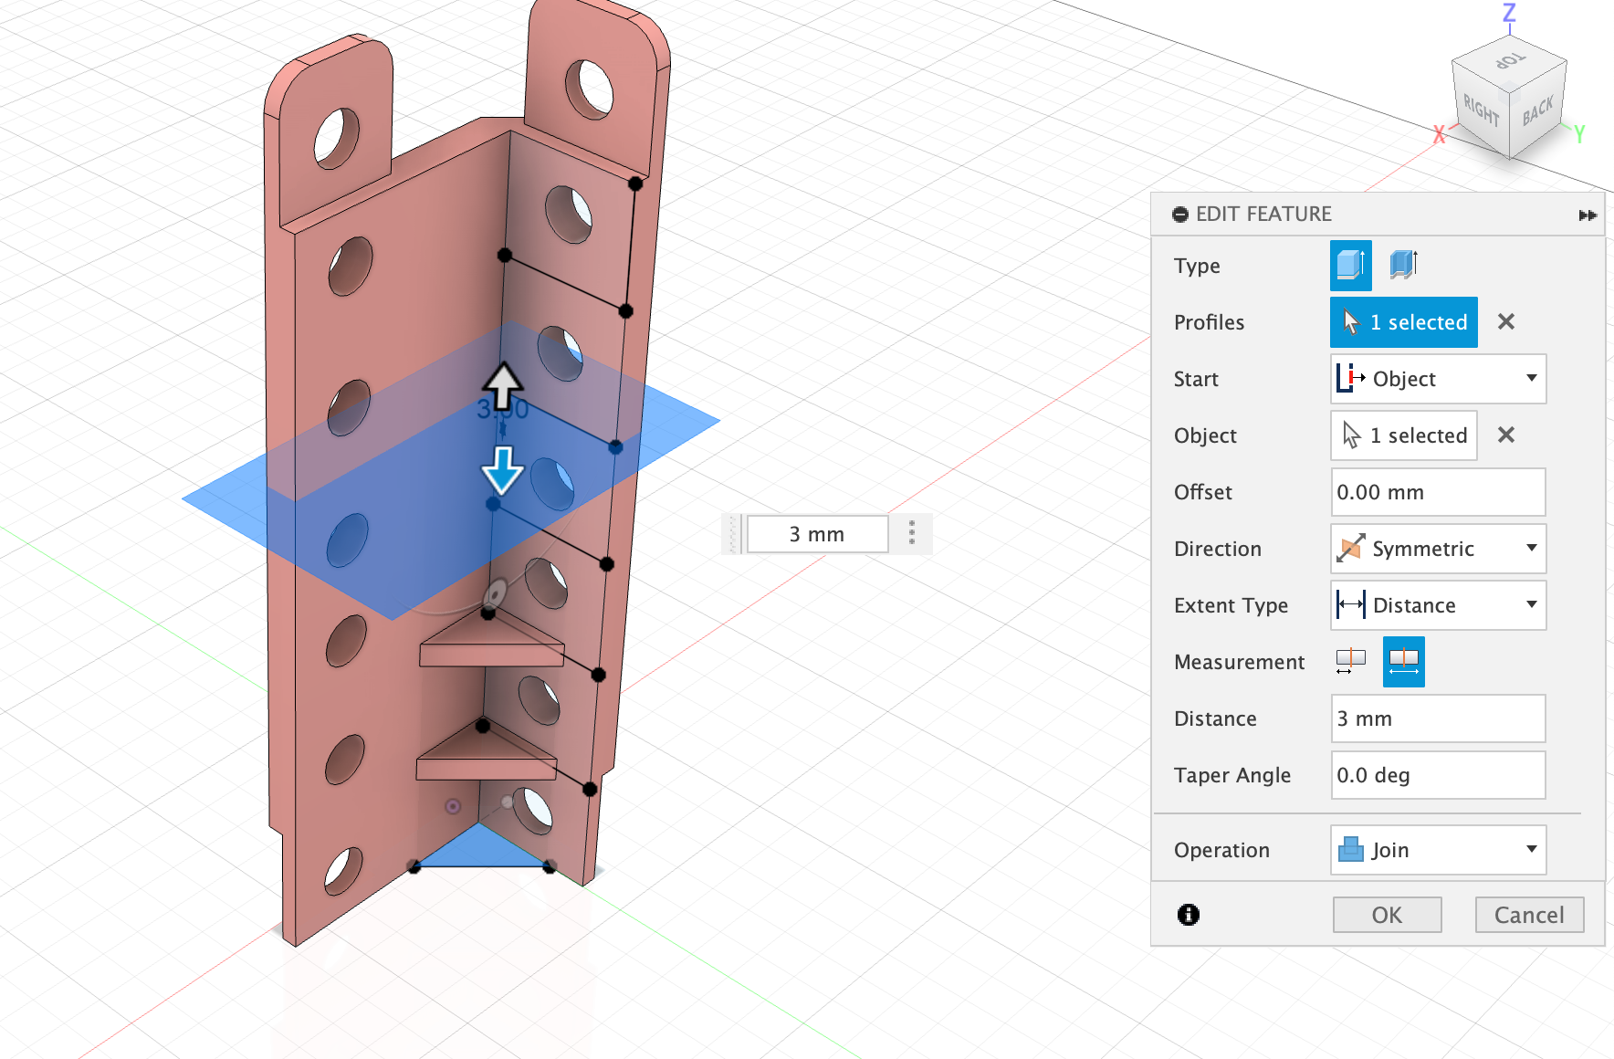
Task: Select the blue triangular profile at base
Action: (481, 849)
